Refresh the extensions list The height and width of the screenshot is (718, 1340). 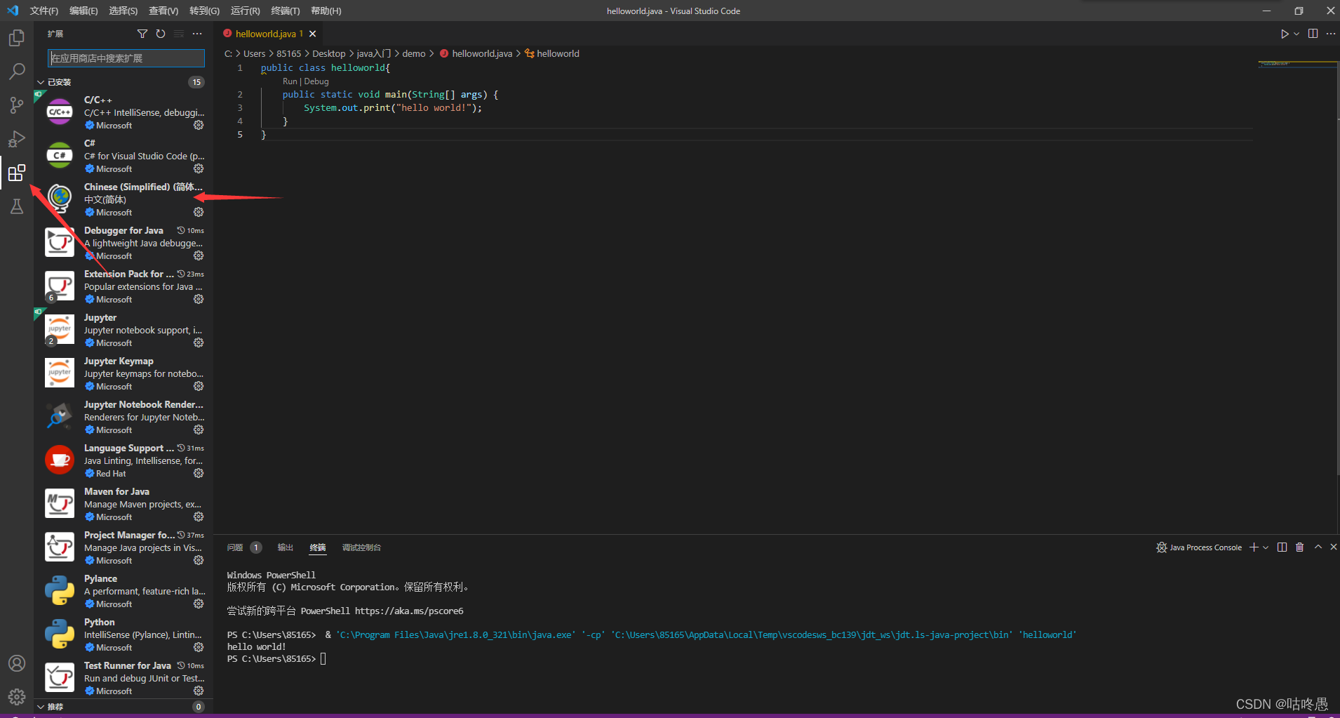pos(161,34)
